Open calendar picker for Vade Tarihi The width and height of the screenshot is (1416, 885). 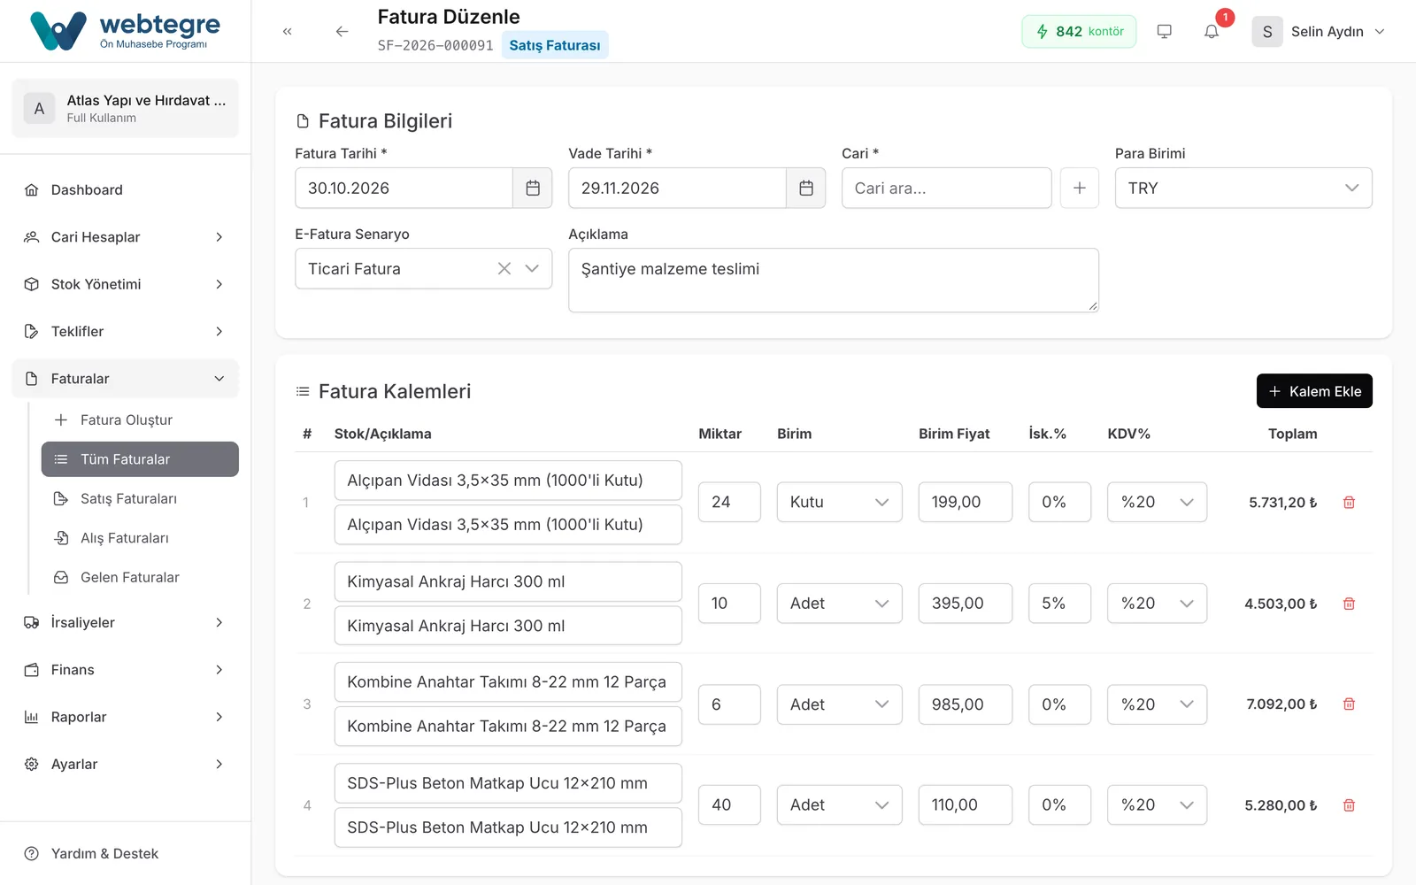tap(806, 188)
